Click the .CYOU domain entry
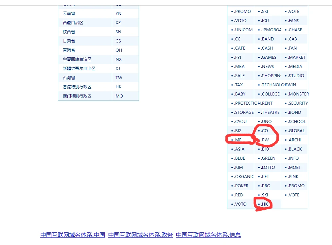This screenshot has height=245, width=332. (x=240, y=122)
